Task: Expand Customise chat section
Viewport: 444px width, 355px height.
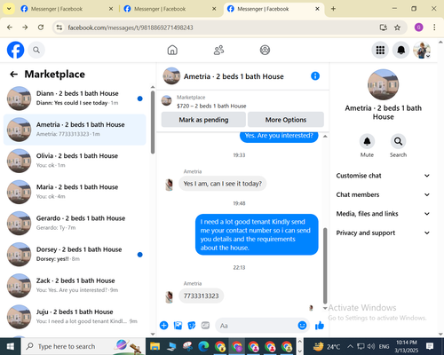Action: click(x=383, y=176)
